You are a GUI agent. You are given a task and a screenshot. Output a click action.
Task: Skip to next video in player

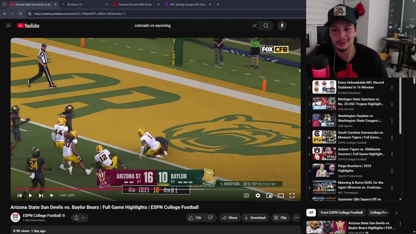(x=41, y=195)
